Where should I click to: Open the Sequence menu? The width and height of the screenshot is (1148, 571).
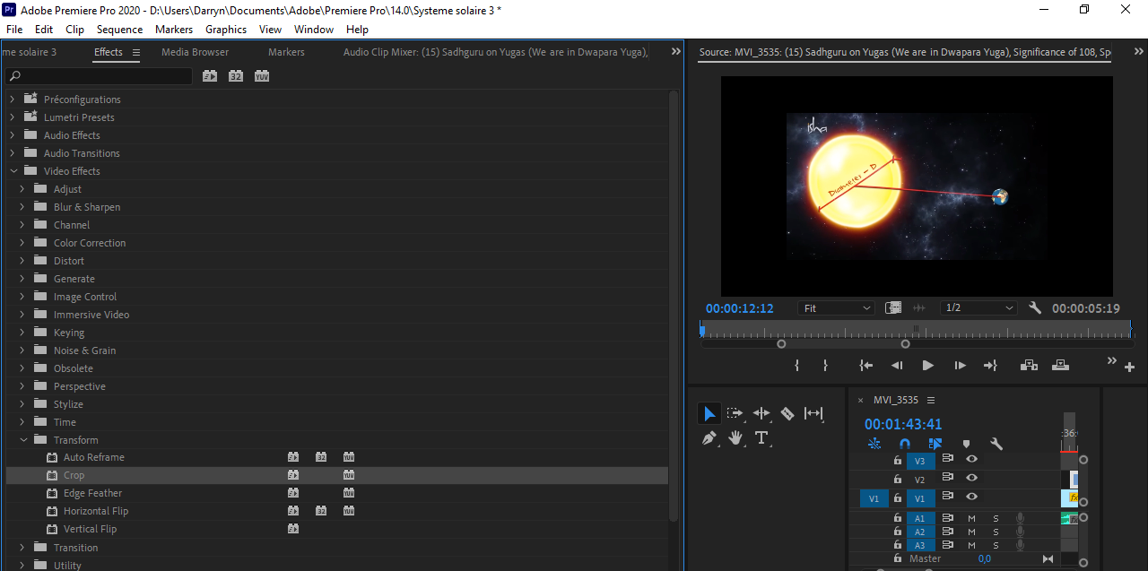pyautogui.click(x=118, y=29)
